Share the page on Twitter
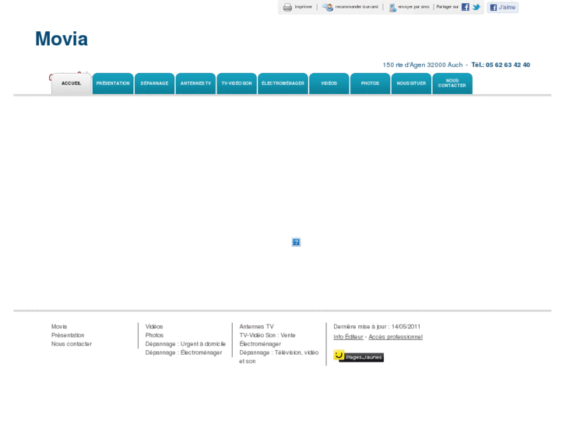This screenshot has width=566, height=424. pos(476,7)
